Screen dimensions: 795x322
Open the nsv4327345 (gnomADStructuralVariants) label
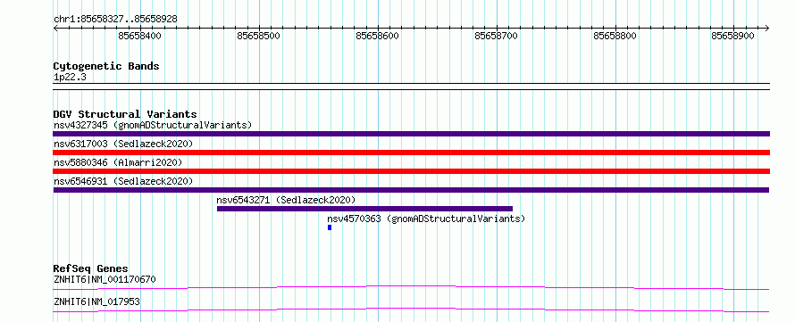coord(153,125)
